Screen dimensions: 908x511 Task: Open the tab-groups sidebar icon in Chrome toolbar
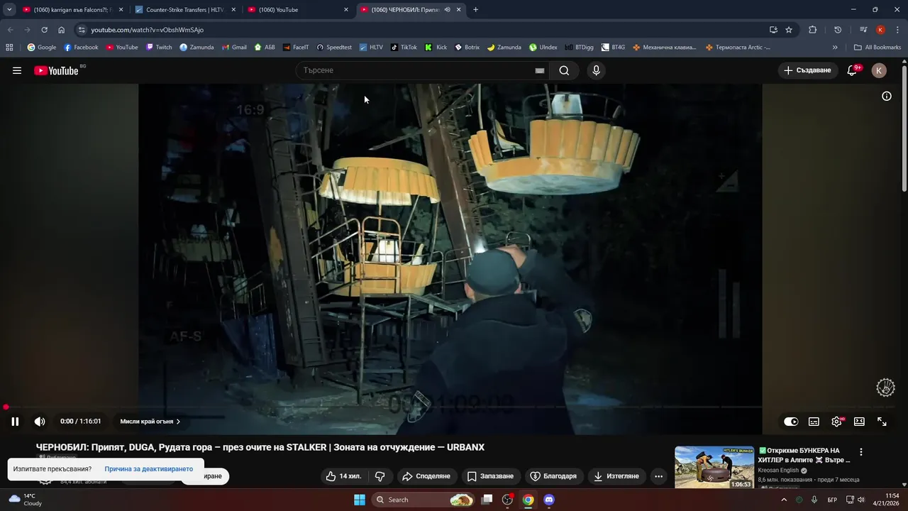point(863,30)
